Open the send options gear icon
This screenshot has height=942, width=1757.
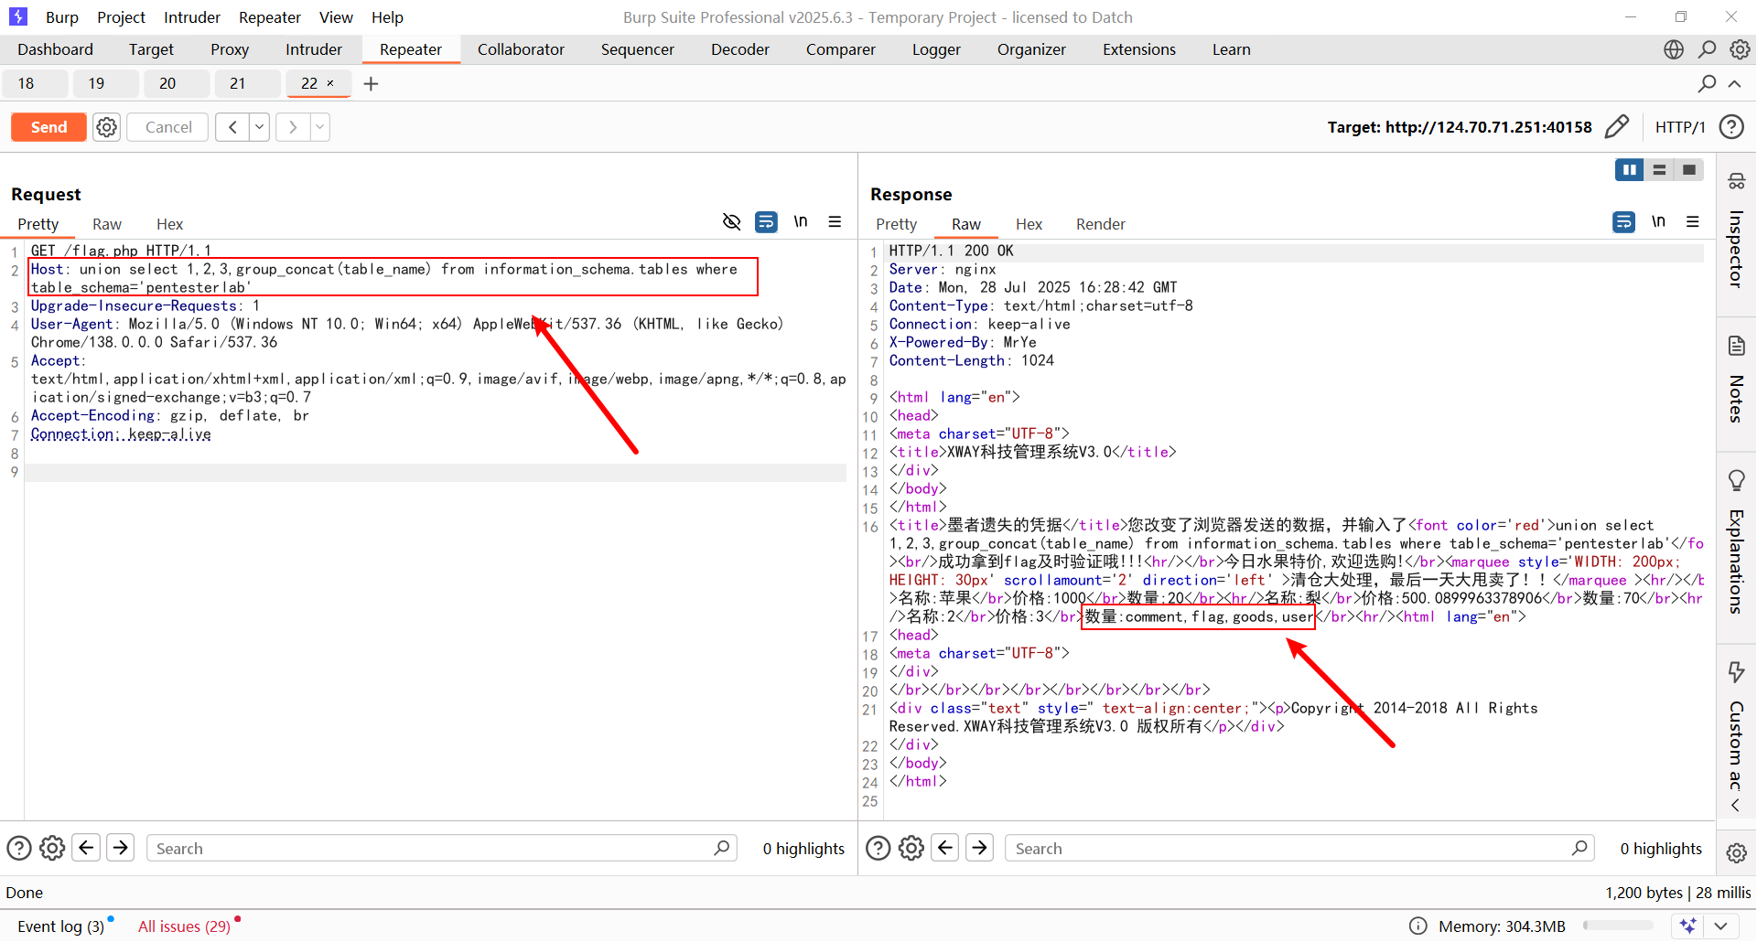107,127
